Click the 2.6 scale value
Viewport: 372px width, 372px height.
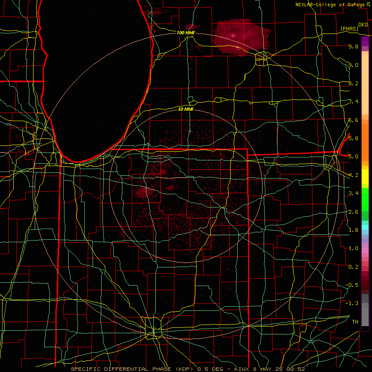(353, 212)
